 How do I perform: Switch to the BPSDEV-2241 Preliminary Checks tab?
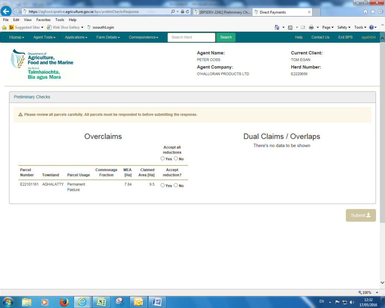tap(222, 12)
